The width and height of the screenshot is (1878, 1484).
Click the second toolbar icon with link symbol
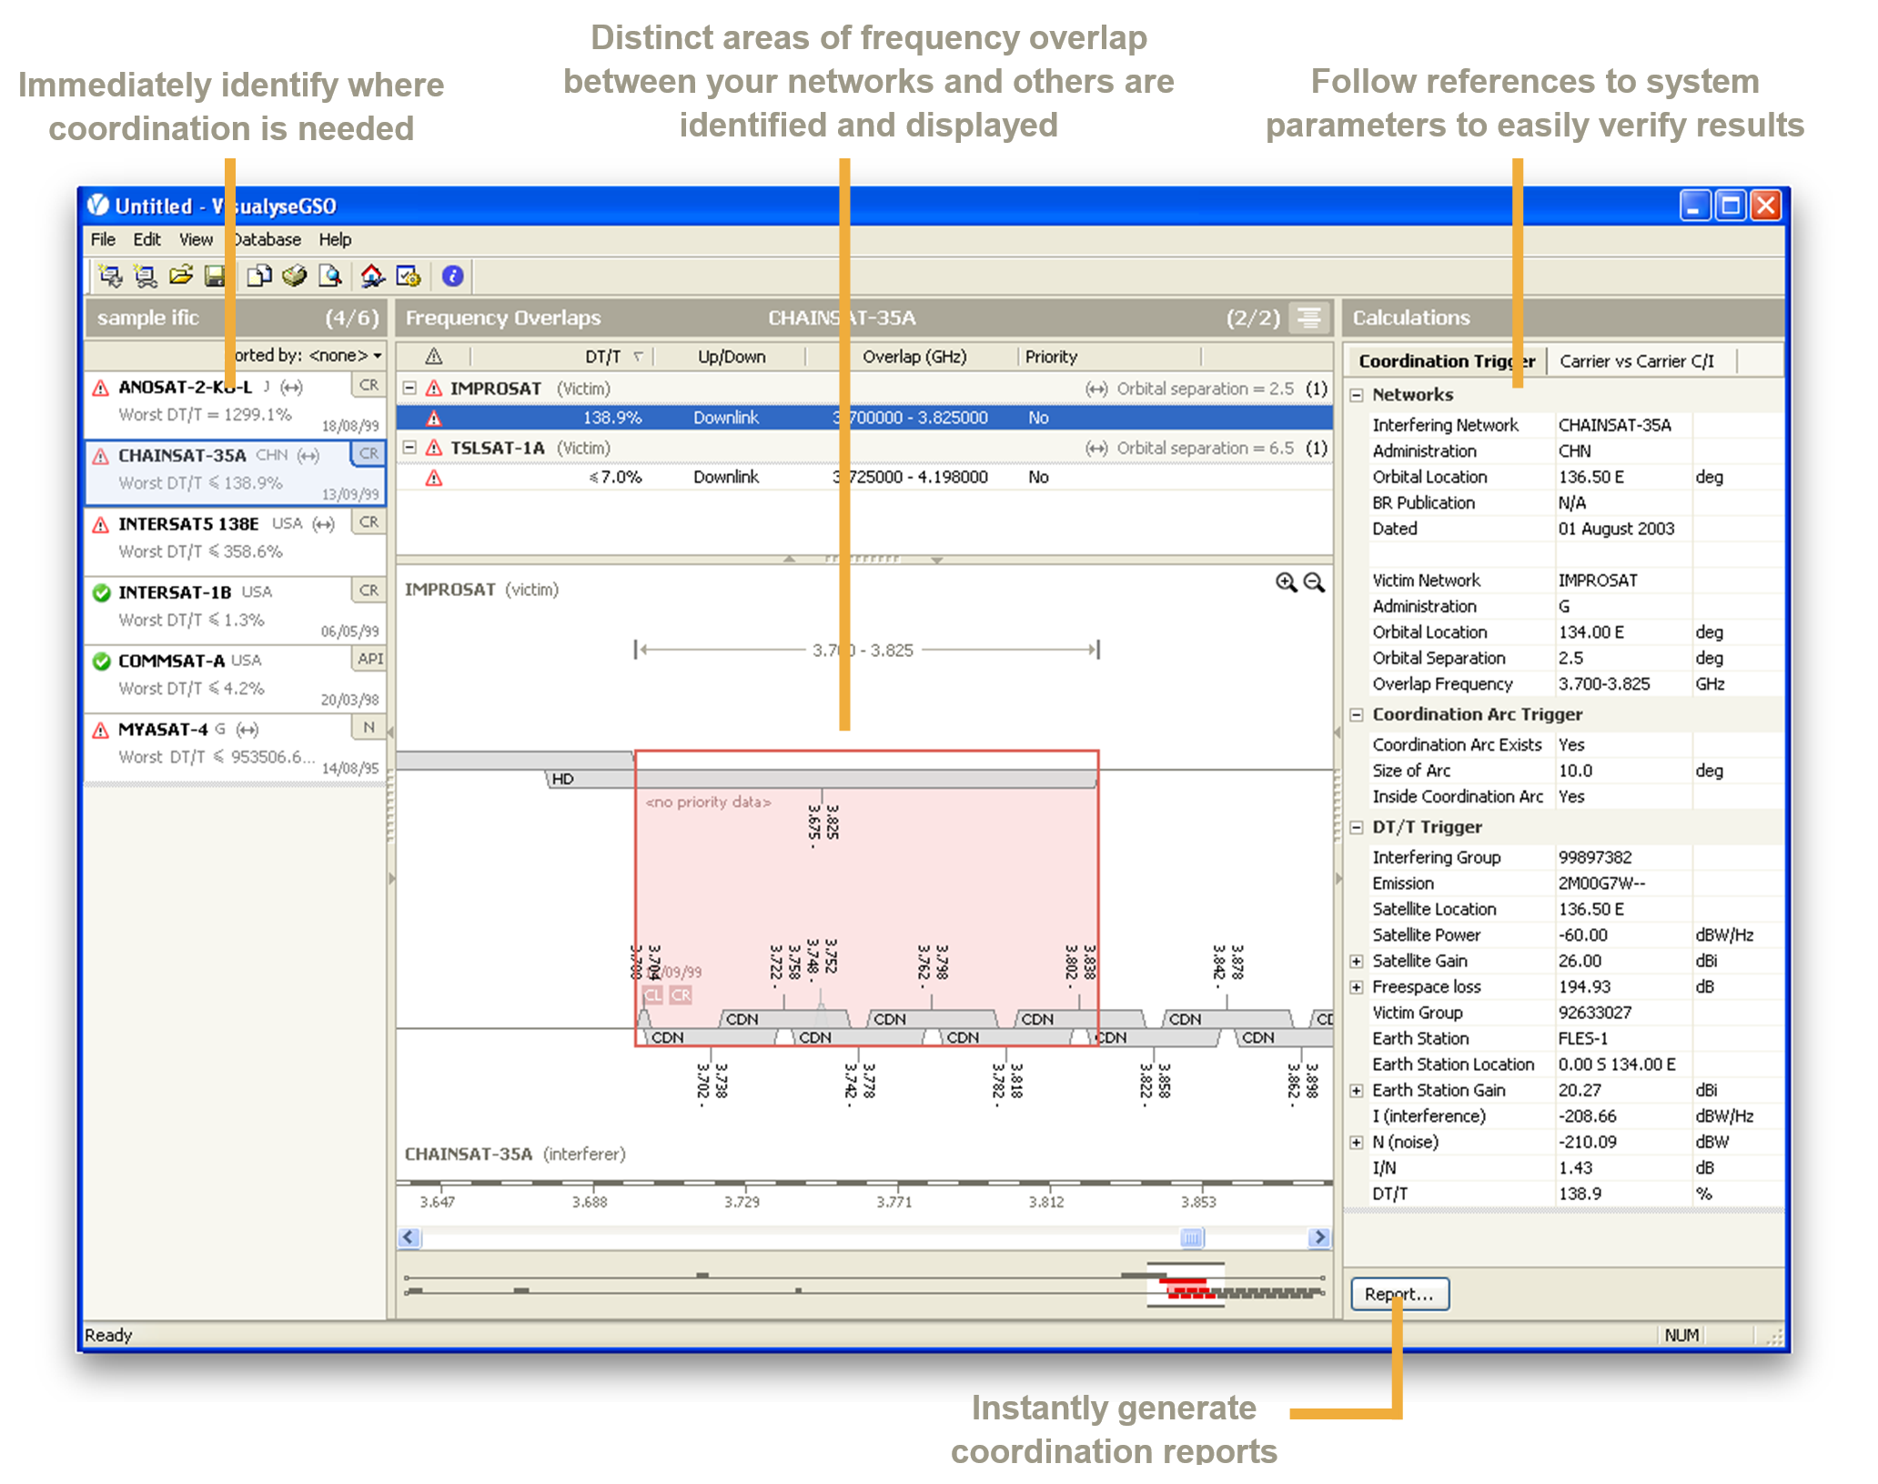pyautogui.click(x=145, y=276)
